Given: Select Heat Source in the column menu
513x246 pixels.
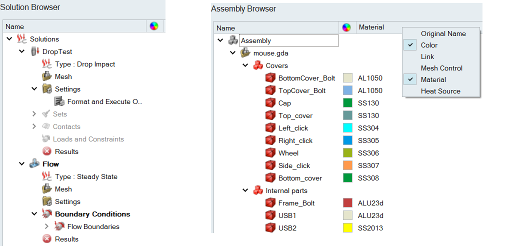Looking at the screenshot, I should (x=440, y=91).
